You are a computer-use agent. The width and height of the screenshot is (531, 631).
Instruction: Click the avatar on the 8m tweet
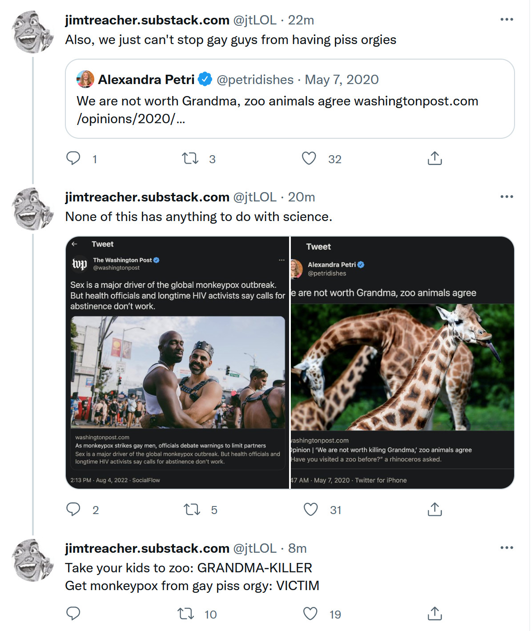click(x=32, y=560)
